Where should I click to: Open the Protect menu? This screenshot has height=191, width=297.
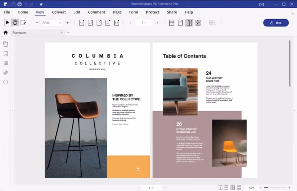pos(153,12)
